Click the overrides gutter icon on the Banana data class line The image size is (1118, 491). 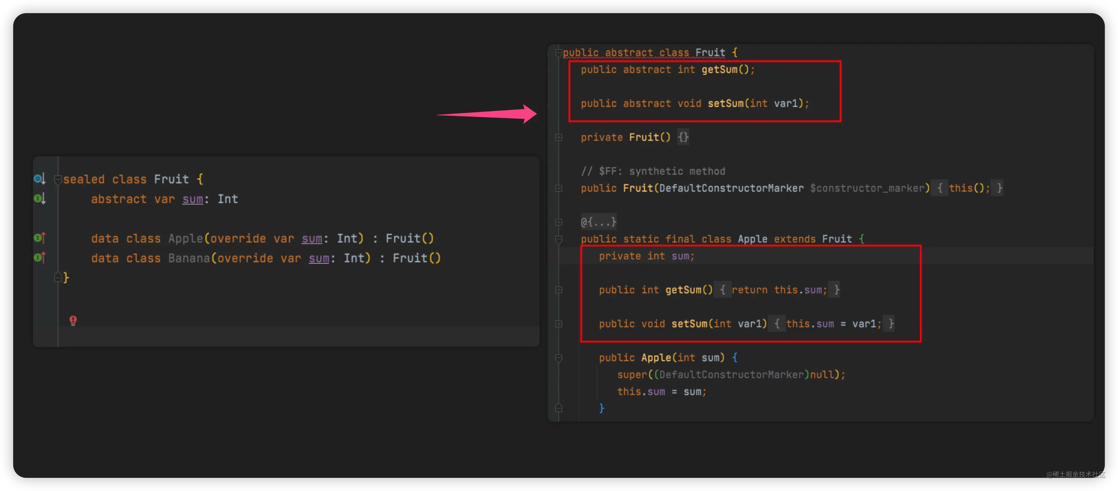coord(39,258)
